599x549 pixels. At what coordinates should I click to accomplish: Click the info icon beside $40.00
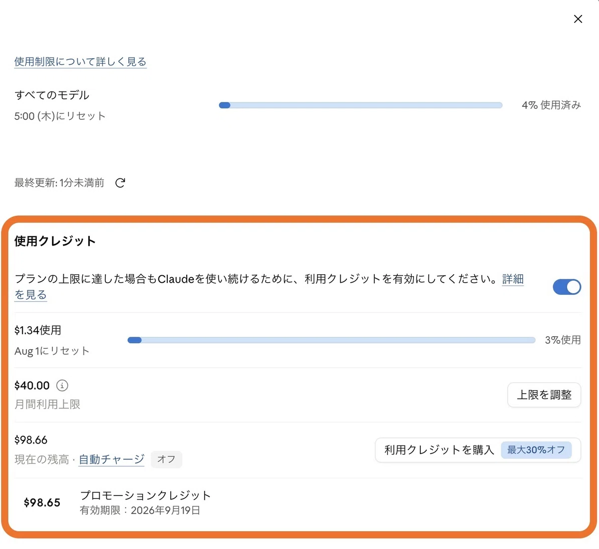coord(62,385)
